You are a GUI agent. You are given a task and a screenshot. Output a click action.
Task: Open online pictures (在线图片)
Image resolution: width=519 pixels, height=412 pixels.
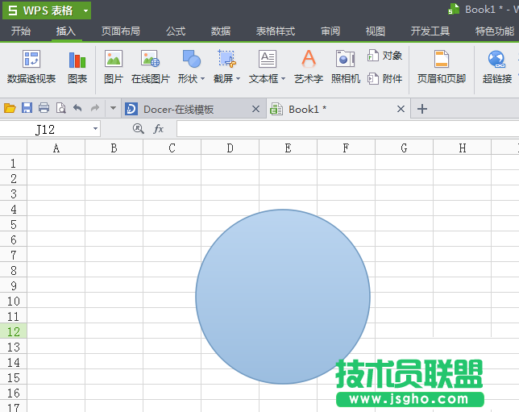tap(150, 68)
